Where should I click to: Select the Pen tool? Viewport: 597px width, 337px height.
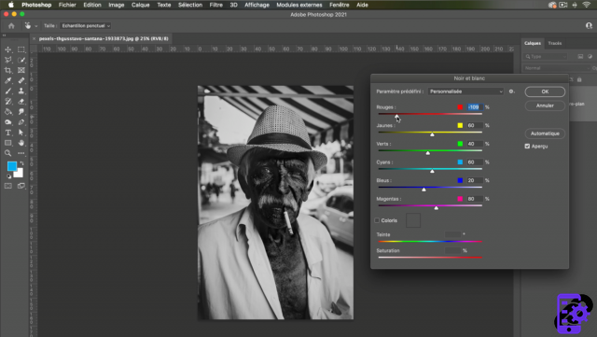[21, 122]
